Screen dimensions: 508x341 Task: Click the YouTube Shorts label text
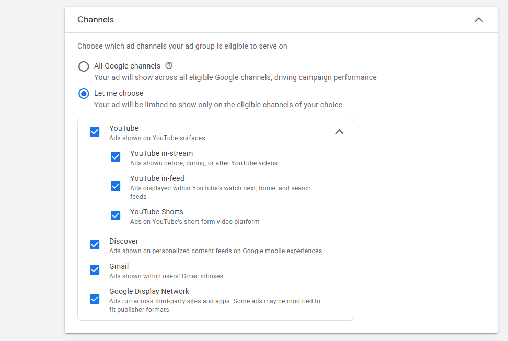tap(156, 212)
